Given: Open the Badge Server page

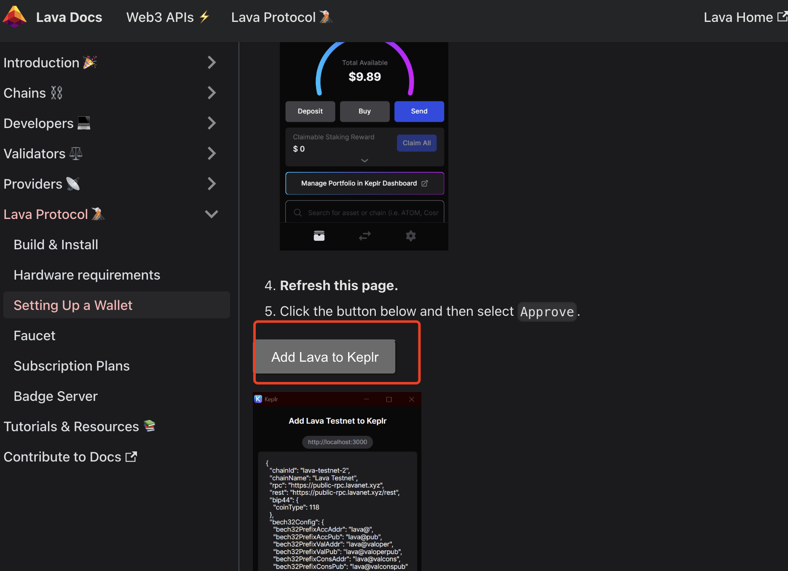Looking at the screenshot, I should (56, 396).
